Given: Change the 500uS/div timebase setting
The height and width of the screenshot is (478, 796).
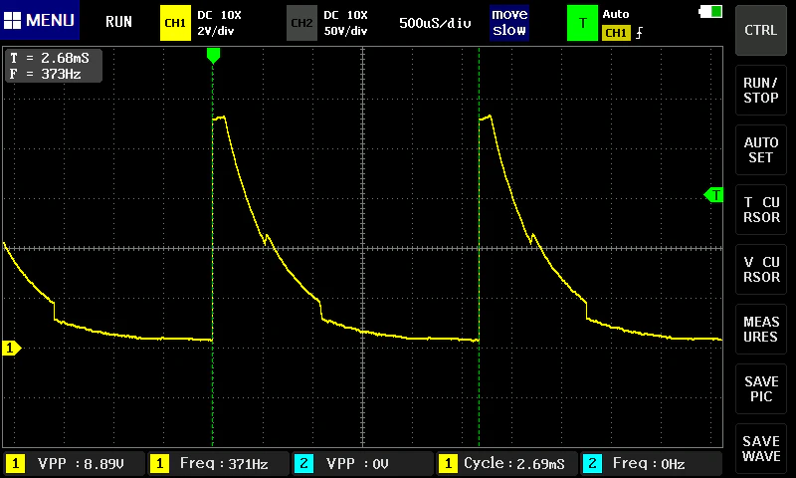Looking at the screenshot, I should pos(435,23).
